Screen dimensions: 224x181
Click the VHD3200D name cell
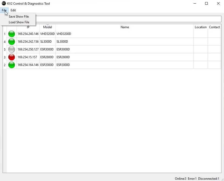pos(125,34)
